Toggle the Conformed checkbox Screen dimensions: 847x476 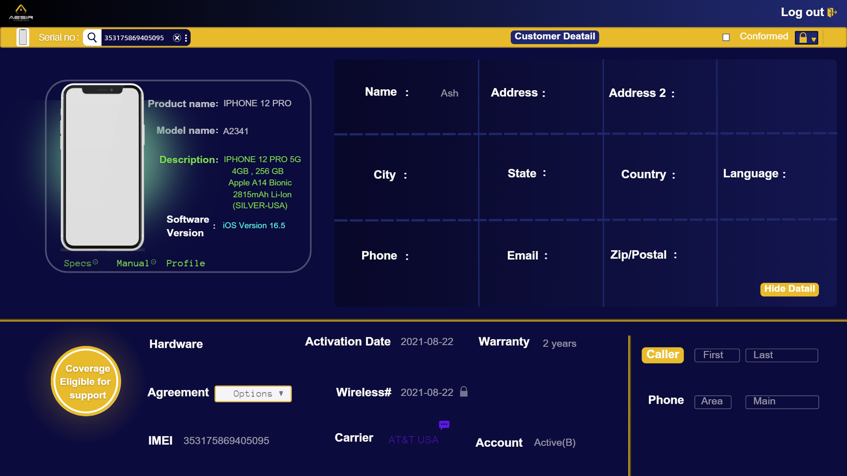click(x=726, y=37)
